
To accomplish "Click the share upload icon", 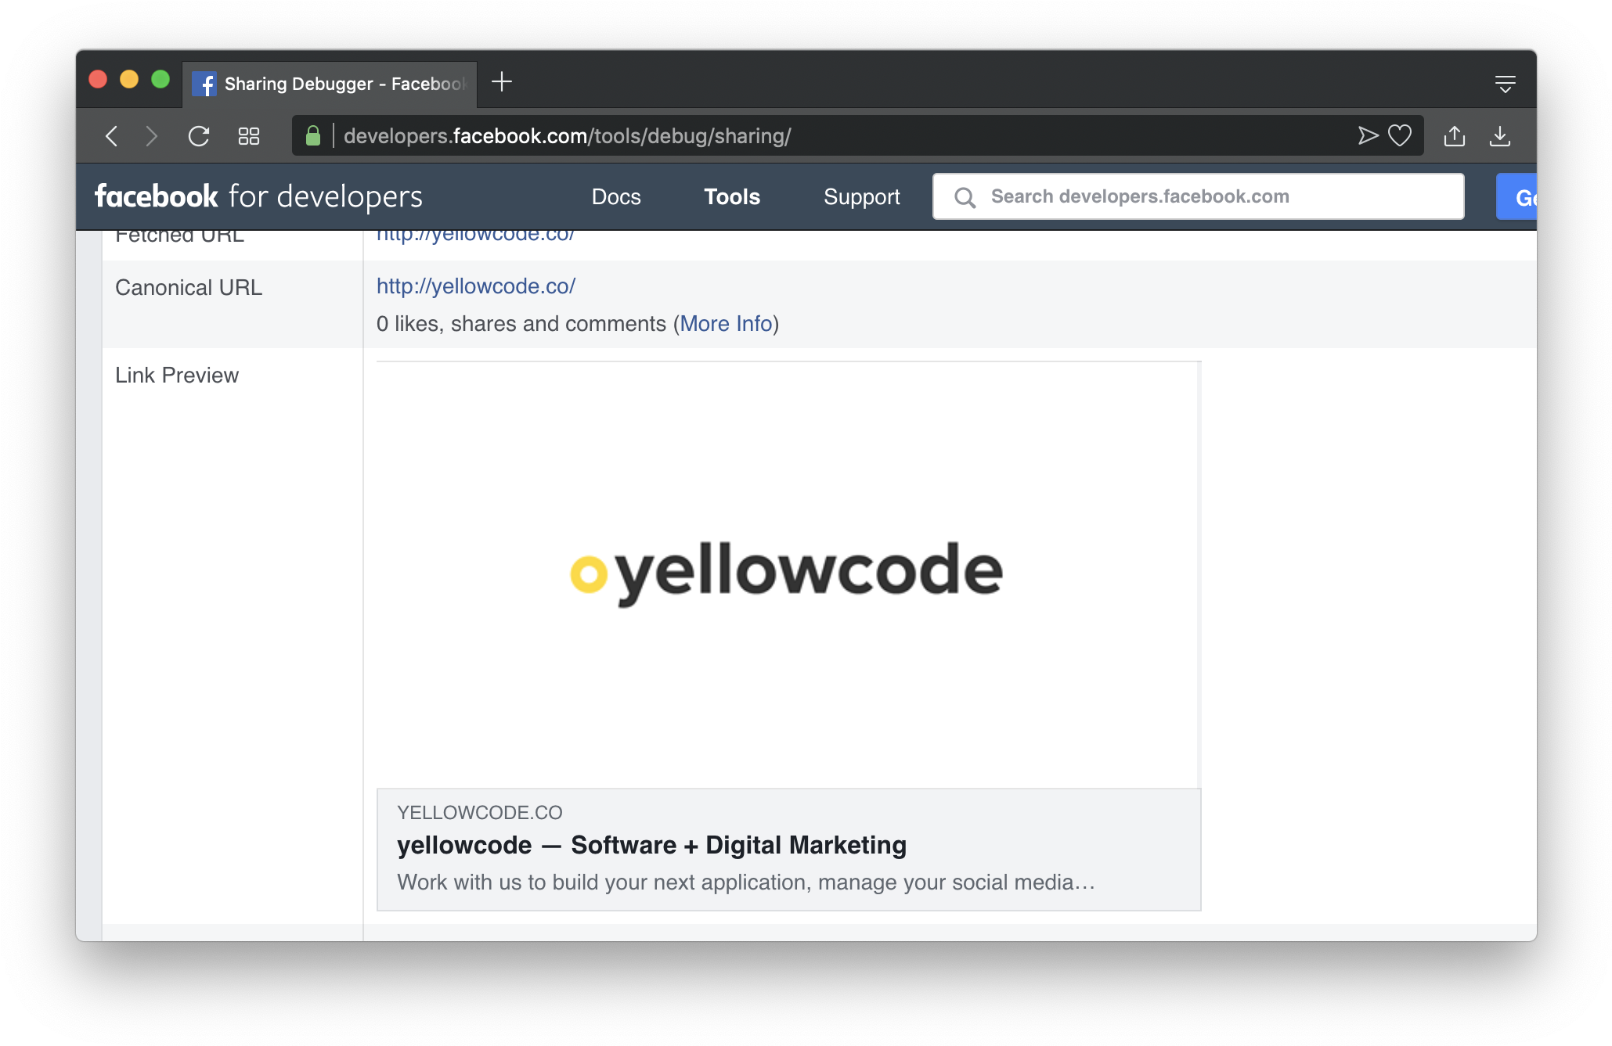I will click(1455, 136).
